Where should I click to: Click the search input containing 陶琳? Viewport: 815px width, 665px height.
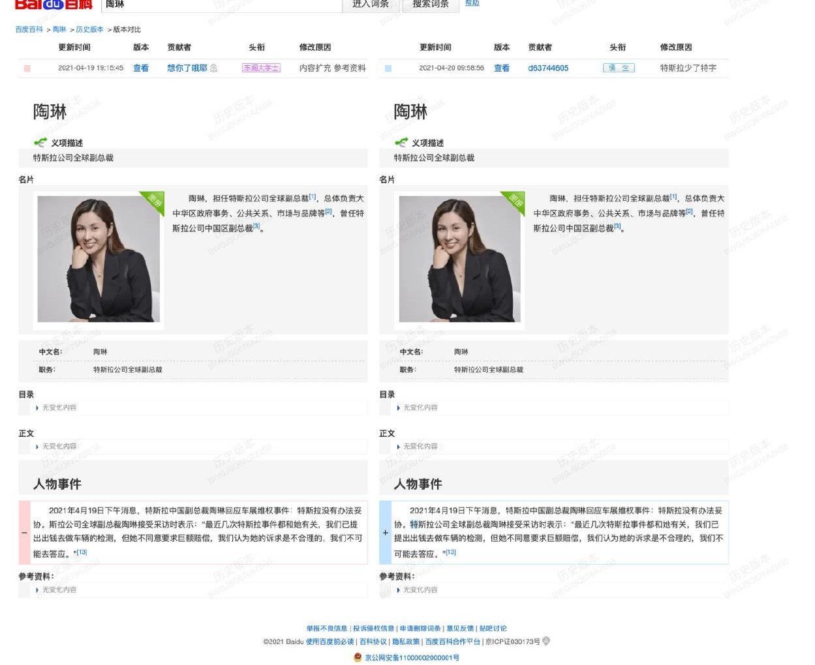(x=221, y=5)
